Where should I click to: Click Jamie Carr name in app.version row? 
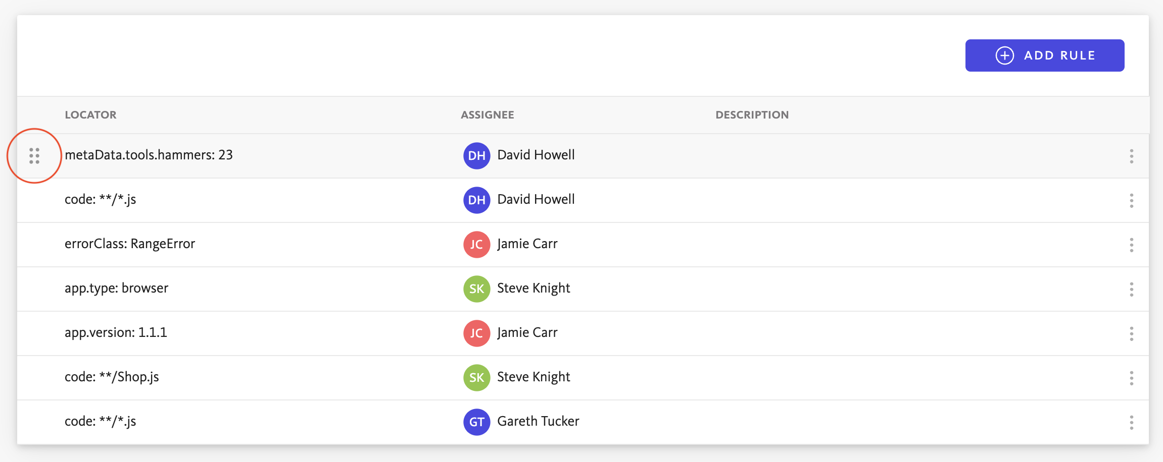[x=527, y=333]
